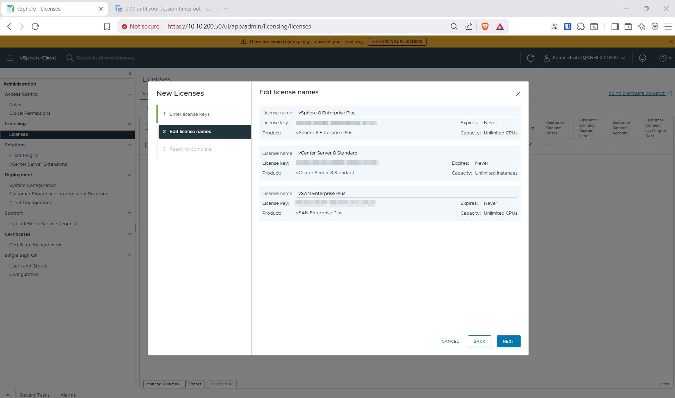Click the Manage Columns button
675x398 pixels.
click(163, 384)
